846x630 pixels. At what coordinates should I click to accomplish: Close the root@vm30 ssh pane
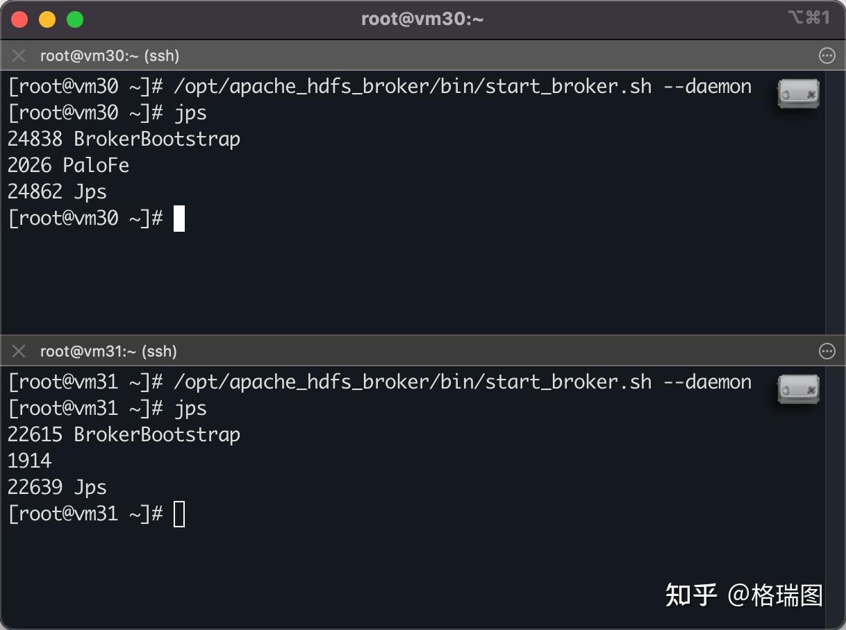tap(19, 56)
